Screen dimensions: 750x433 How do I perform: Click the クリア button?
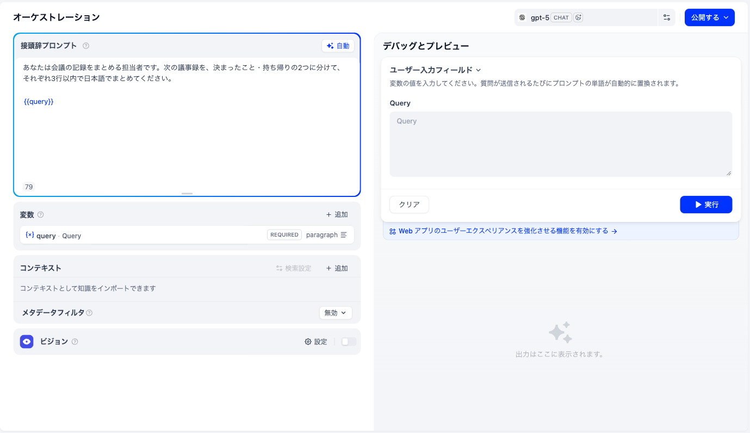point(409,205)
